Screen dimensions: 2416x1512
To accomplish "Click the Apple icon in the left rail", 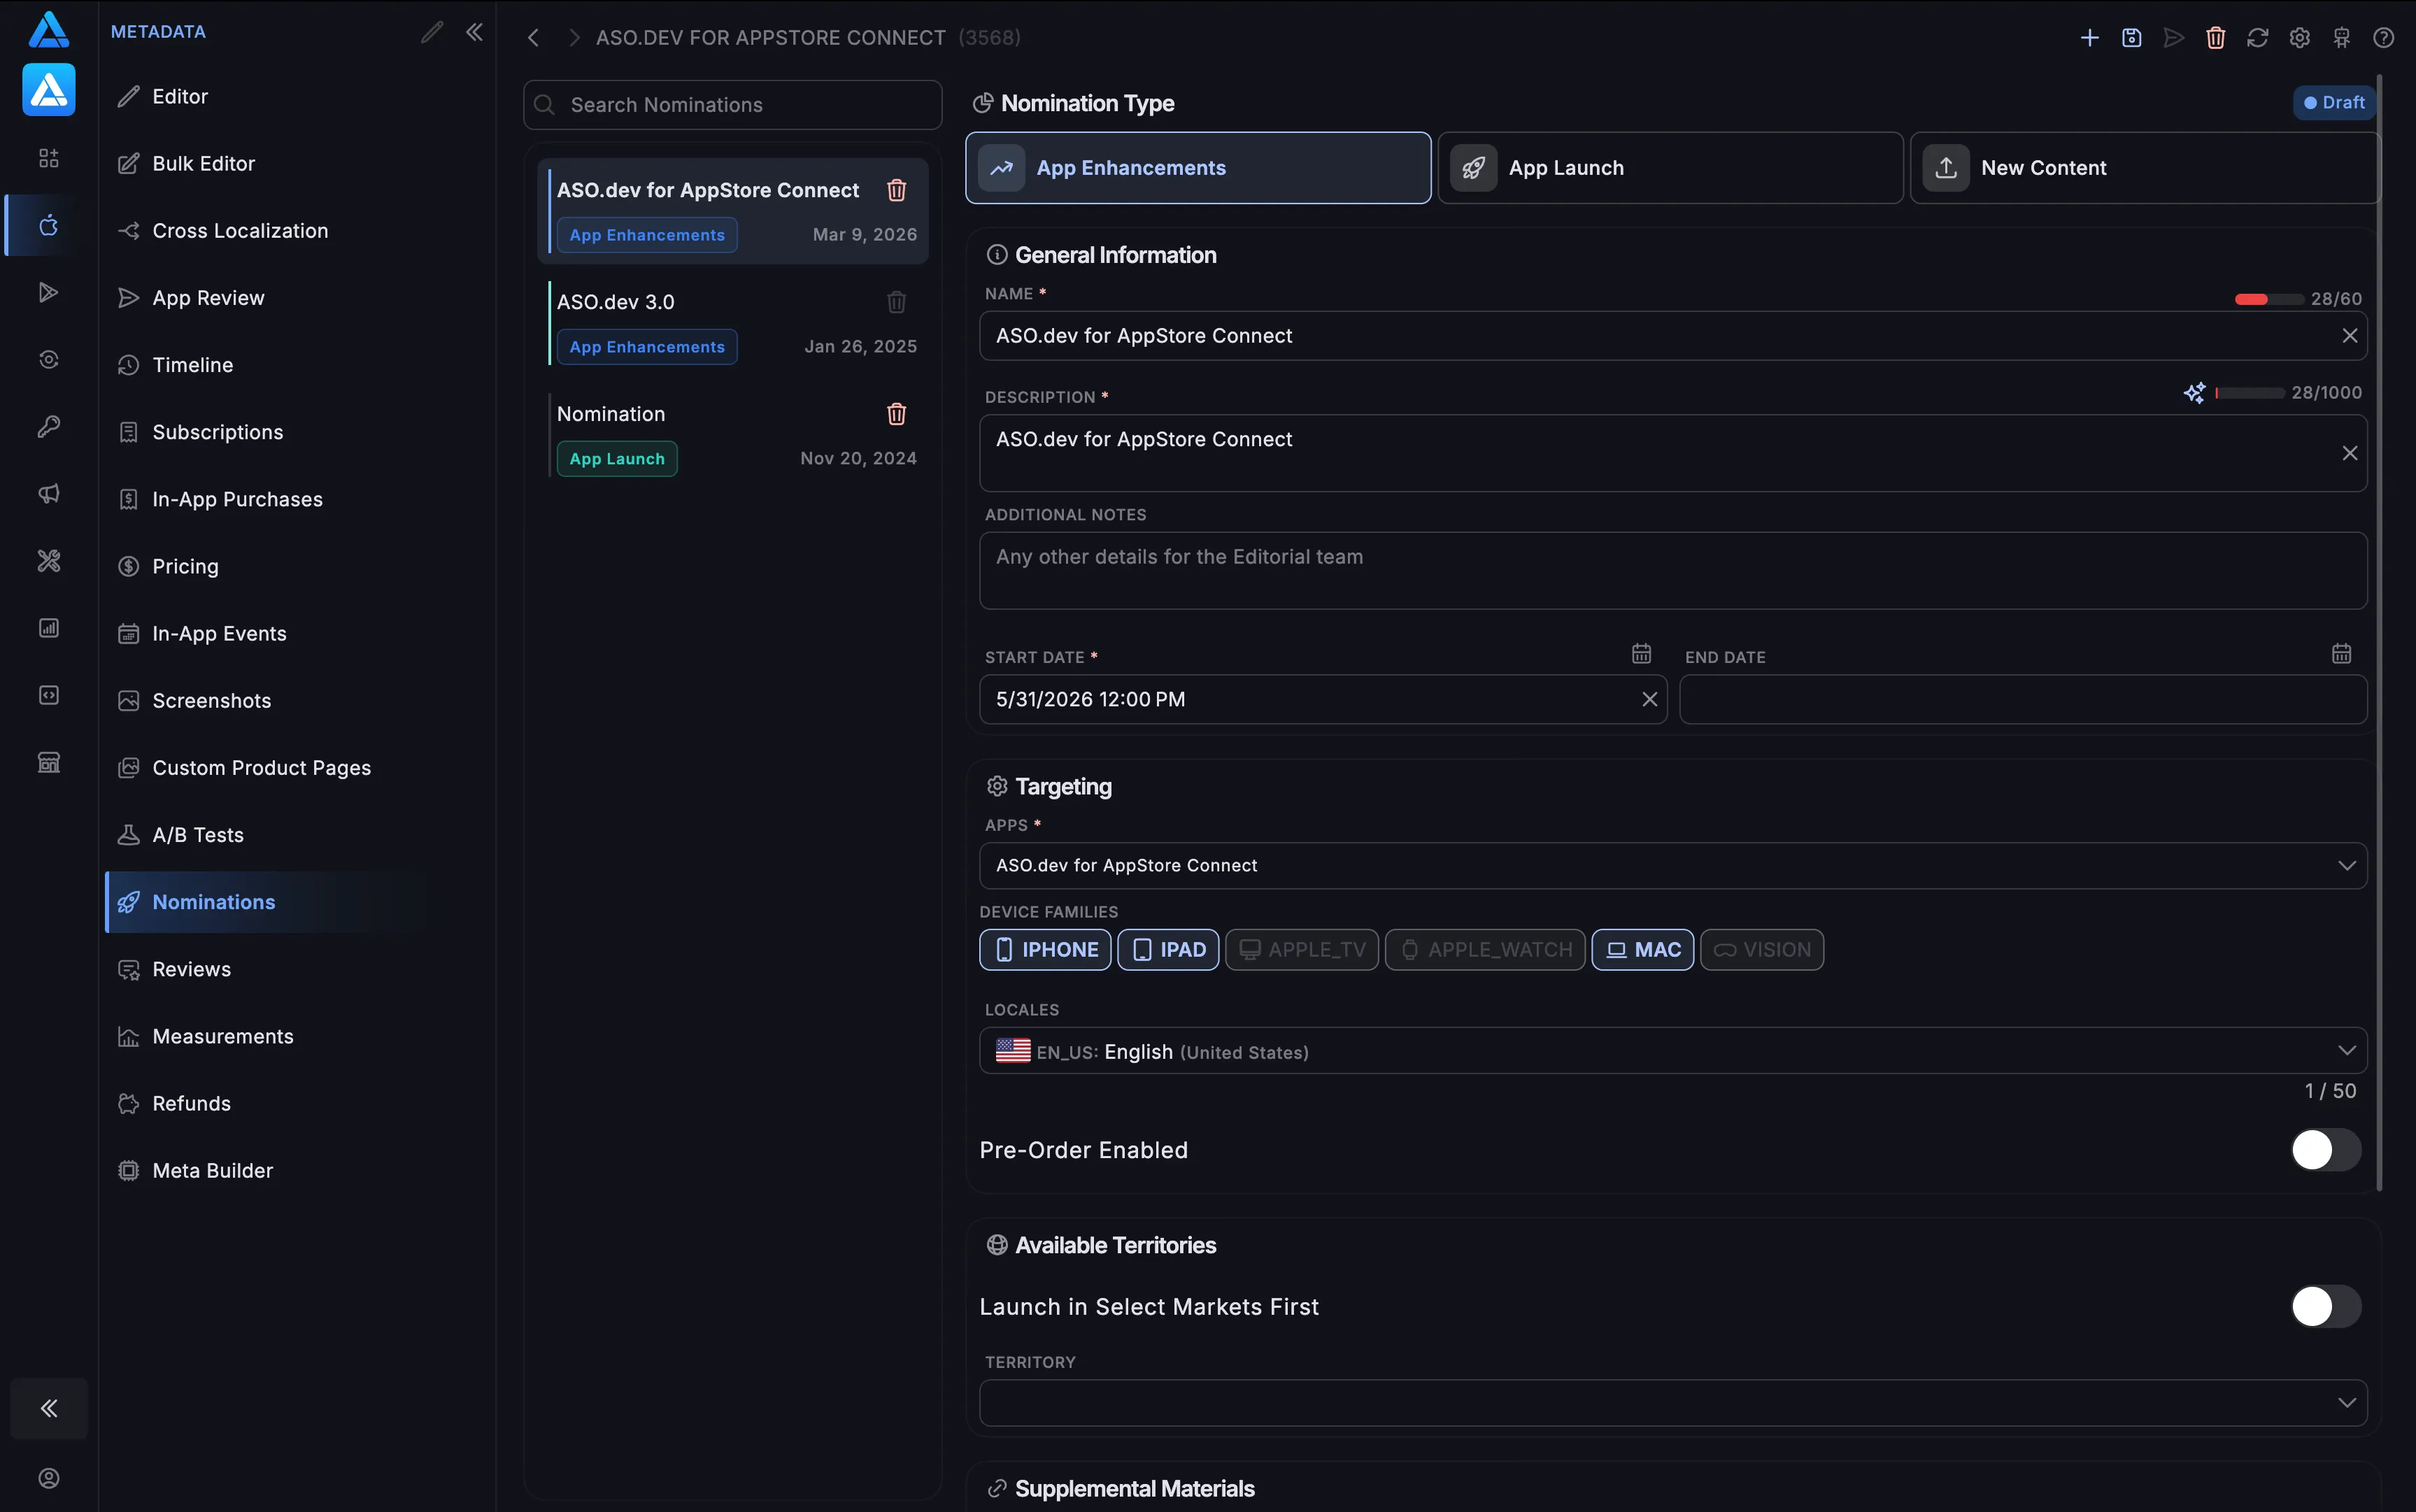I will (x=49, y=225).
